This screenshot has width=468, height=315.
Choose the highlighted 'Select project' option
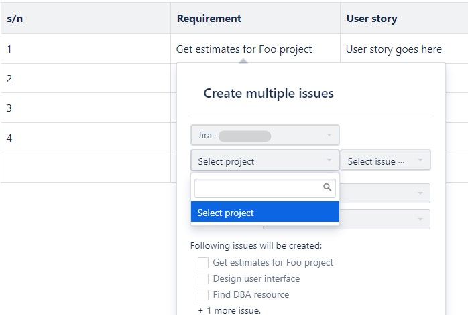click(265, 212)
